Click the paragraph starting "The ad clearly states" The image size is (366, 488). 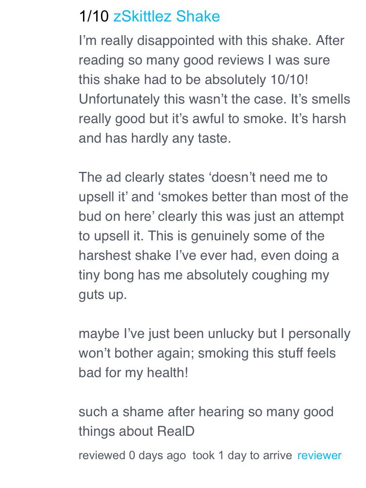click(x=214, y=235)
